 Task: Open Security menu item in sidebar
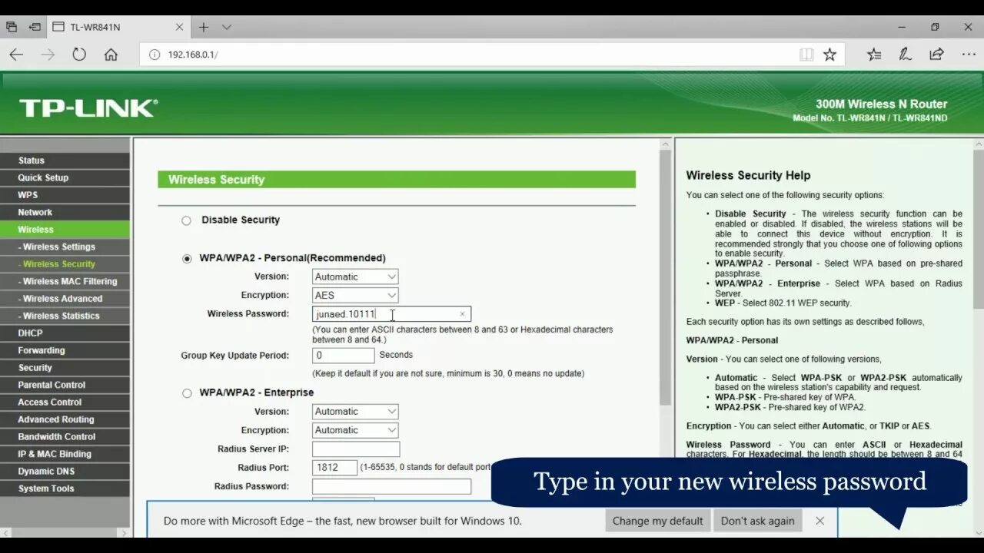(65, 368)
